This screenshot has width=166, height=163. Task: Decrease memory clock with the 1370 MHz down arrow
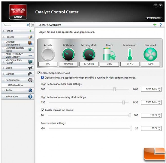pyautogui.click(x=159, y=103)
